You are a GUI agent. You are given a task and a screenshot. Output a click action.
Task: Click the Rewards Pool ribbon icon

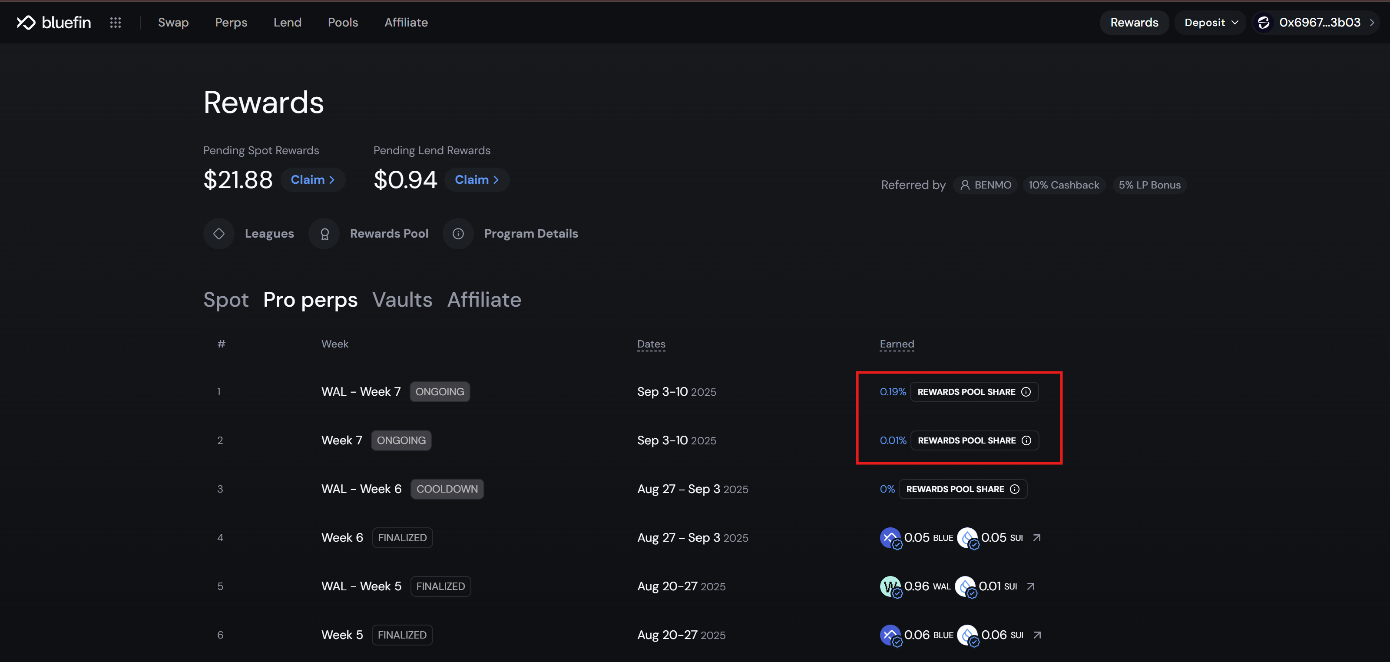(x=324, y=234)
